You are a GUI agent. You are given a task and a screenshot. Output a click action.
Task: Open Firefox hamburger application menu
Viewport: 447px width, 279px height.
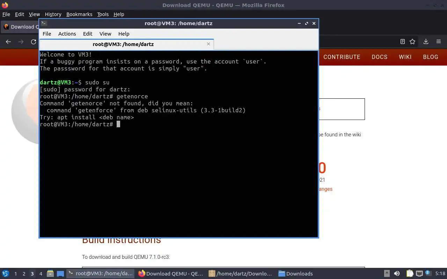pos(439,42)
